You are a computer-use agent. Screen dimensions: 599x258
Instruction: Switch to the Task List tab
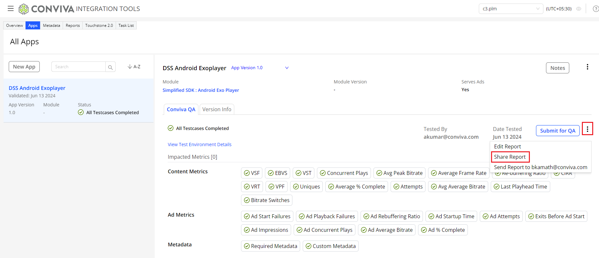(x=126, y=26)
